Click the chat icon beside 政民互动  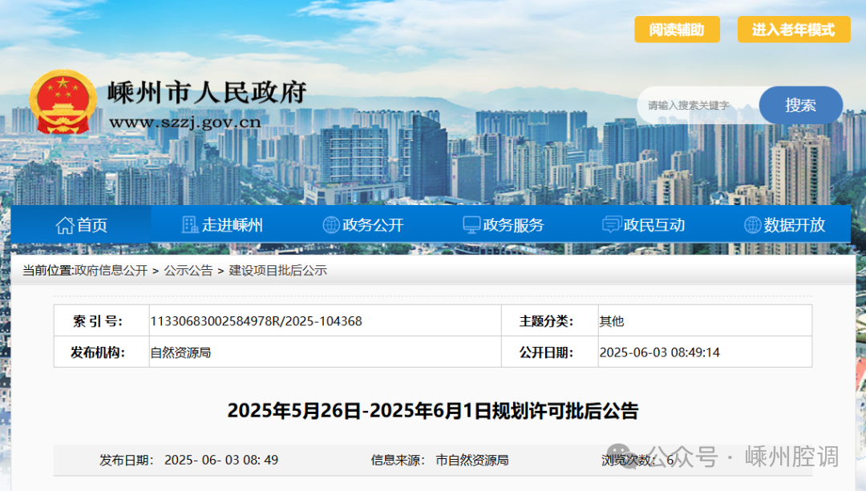coord(612,225)
